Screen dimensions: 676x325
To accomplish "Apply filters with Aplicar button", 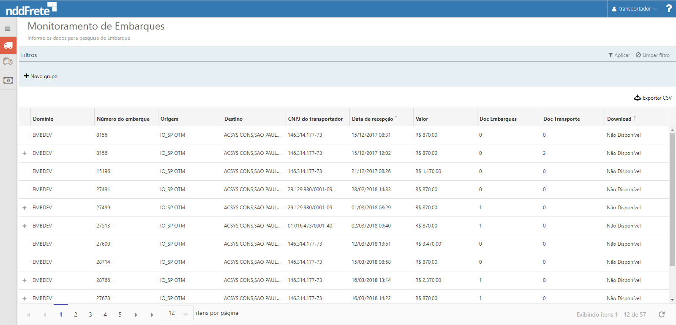I will click(x=619, y=55).
